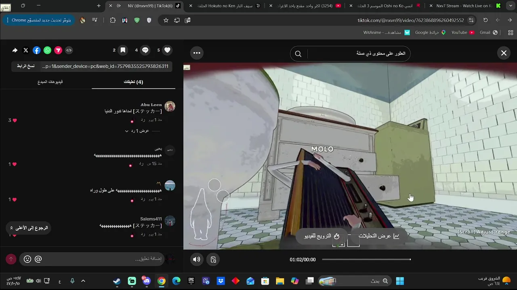
Task: Open green shield extension icon
Action: click(x=137, y=20)
